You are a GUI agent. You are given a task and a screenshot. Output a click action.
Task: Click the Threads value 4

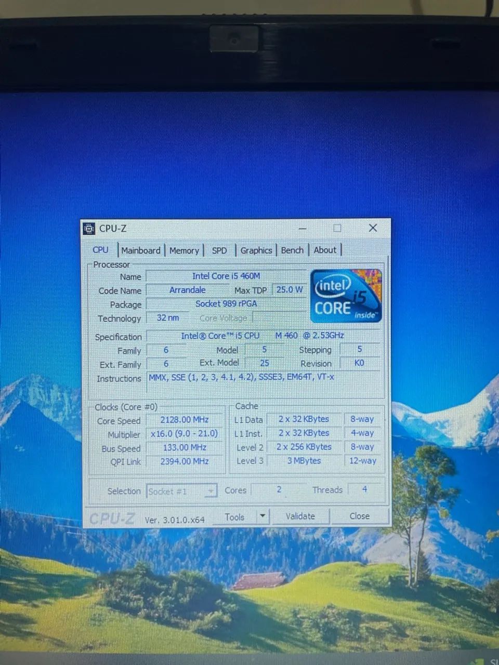[365, 489]
